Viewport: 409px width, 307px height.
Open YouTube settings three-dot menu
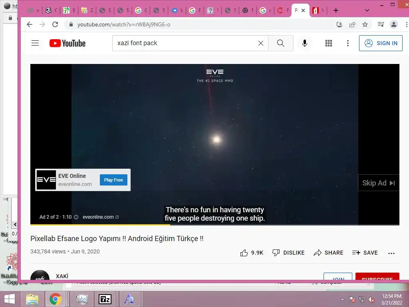click(348, 43)
